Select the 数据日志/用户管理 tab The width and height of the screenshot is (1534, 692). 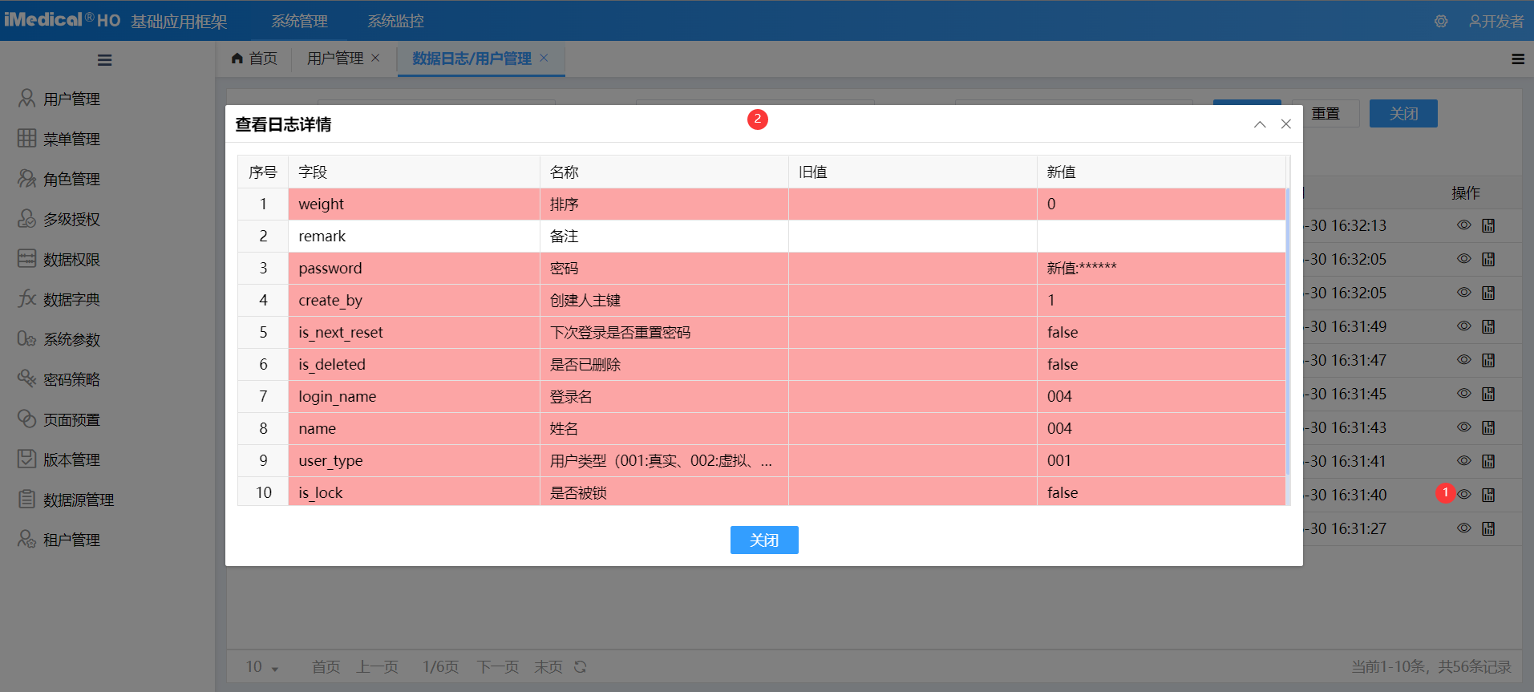(x=472, y=59)
